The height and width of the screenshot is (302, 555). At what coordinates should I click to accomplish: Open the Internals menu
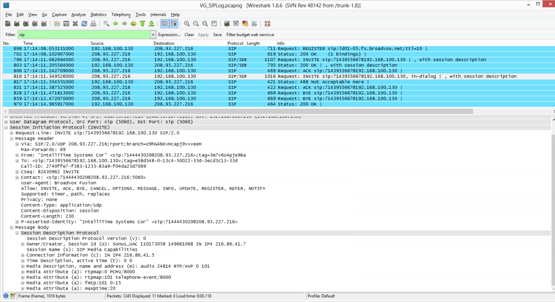[x=158, y=15]
